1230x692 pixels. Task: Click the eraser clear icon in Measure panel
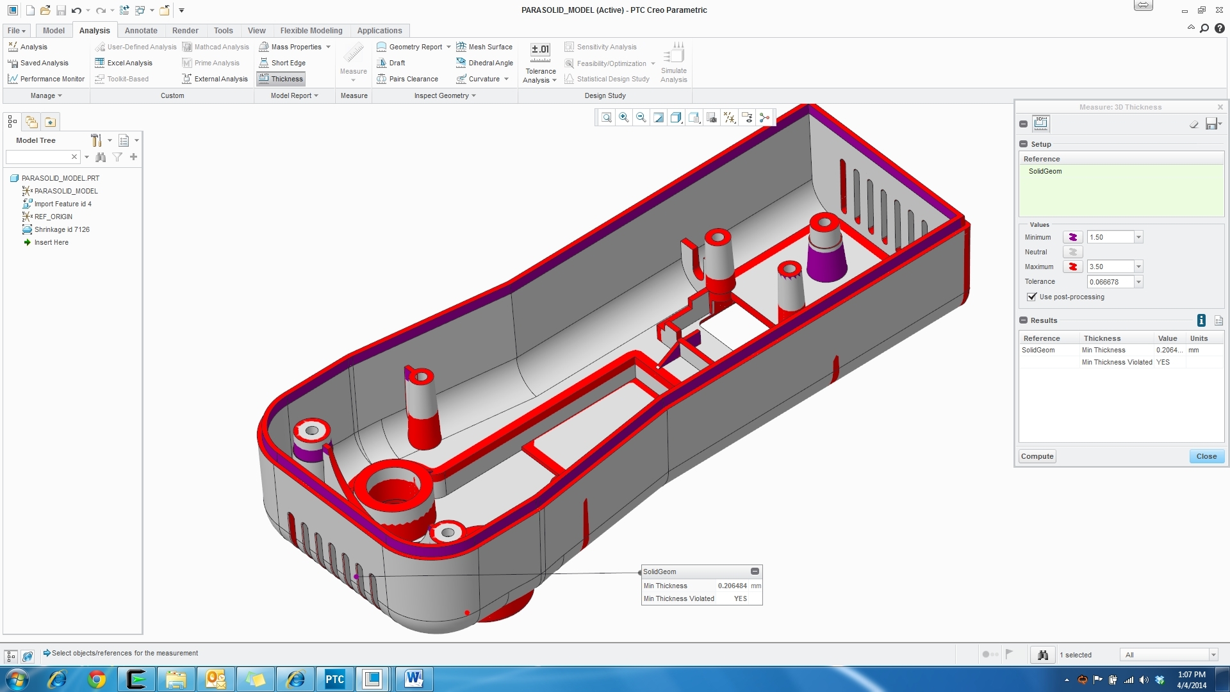coord(1193,124)
